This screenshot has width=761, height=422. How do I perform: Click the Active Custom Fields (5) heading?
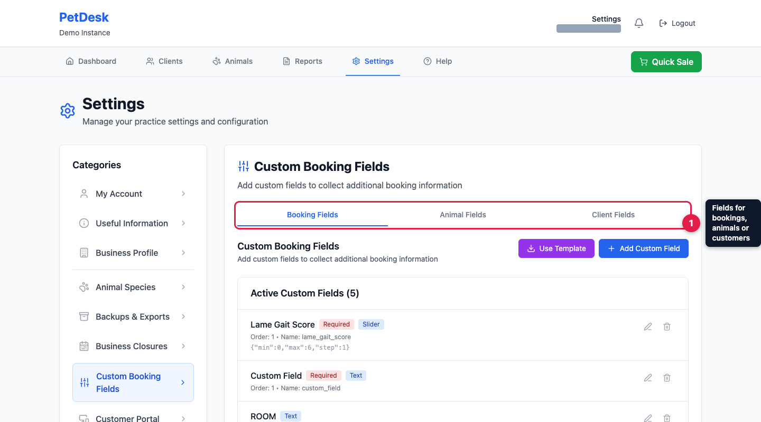pos(305,293)
